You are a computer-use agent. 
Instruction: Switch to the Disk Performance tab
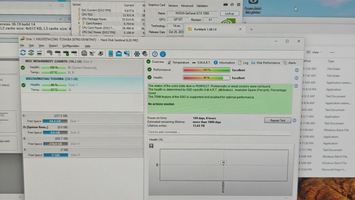[266, 63]
